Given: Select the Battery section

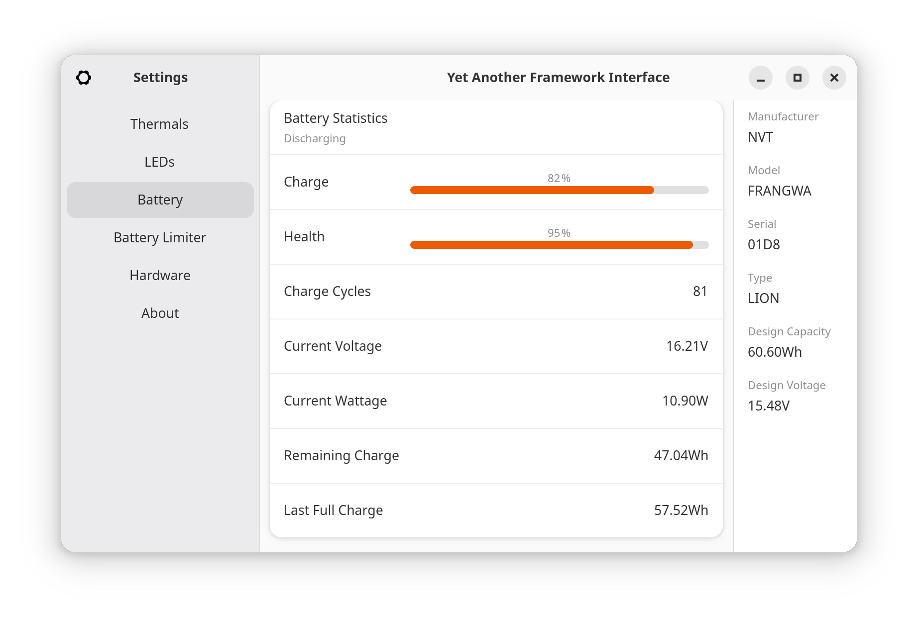Looking at the screenshot, I should [159, 200].
